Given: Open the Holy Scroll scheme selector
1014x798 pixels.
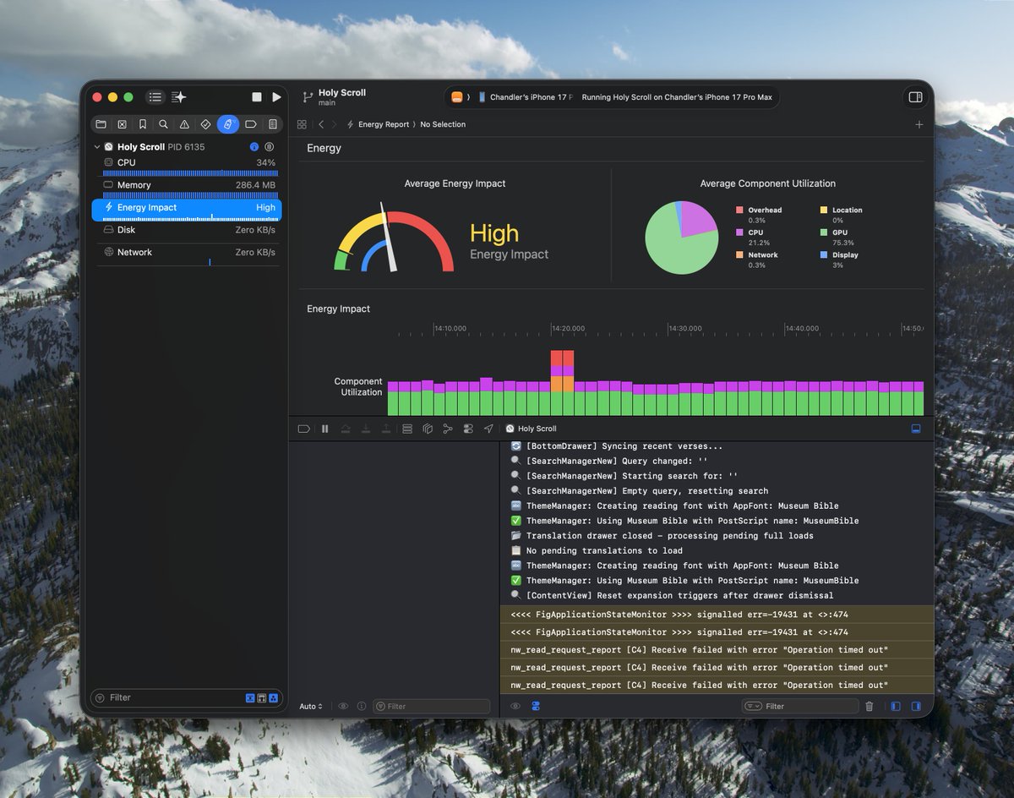Looking at the screenshot, I should coord(457,97).
